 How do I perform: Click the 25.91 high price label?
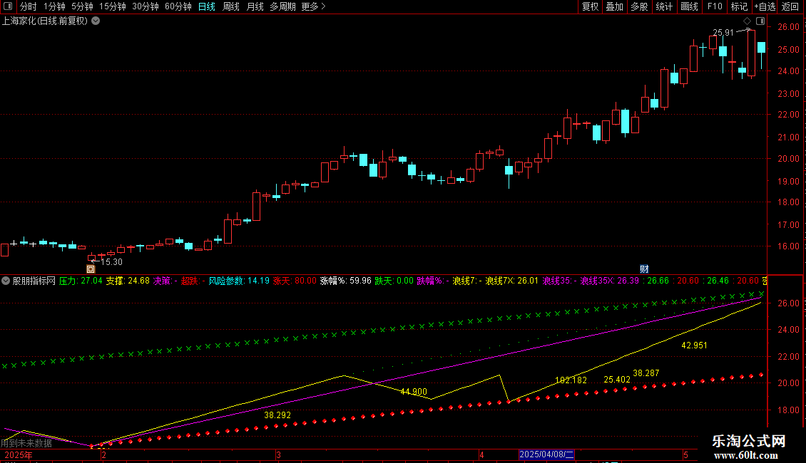723,33
